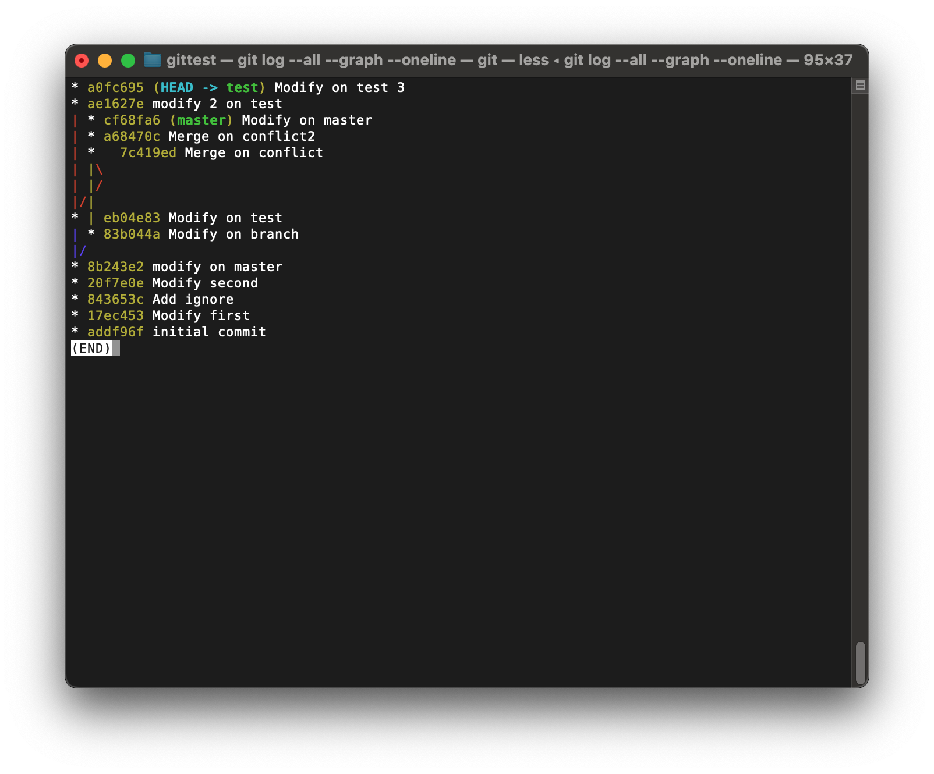934x774 pixels.
Task: Click commit hash 83b044a
Action: (x=132, y=235)
